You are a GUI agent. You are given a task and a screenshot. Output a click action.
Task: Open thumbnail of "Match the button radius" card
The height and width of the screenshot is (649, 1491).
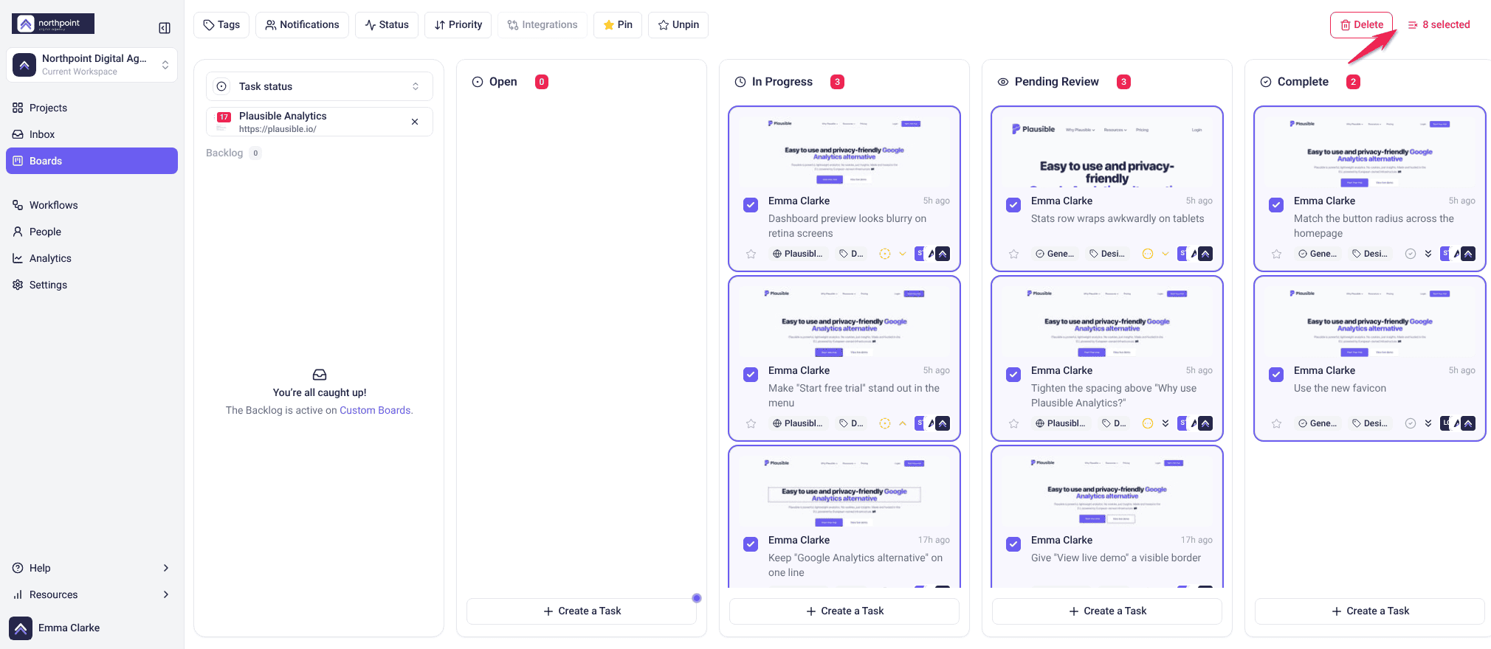[x=1370, y=150]
